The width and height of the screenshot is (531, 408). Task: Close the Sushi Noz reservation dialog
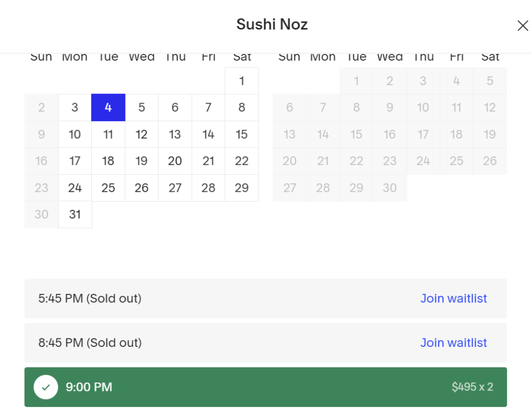523,26
